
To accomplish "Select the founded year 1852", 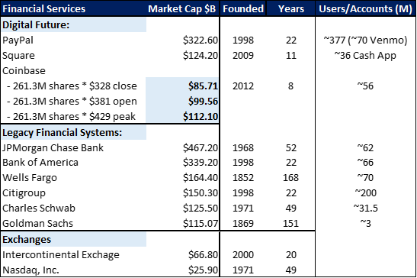I will coord(243,177).
